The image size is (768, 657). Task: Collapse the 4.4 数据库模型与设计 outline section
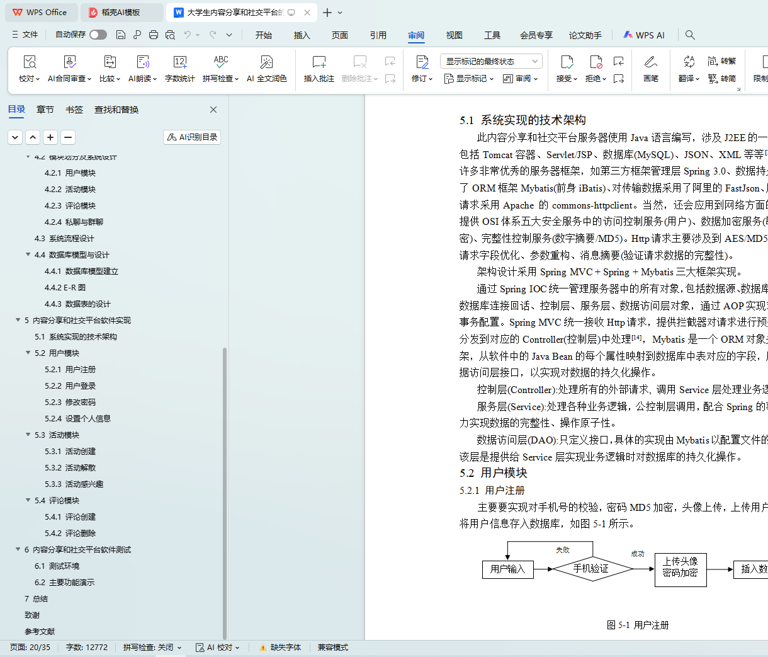click(28, 254)
